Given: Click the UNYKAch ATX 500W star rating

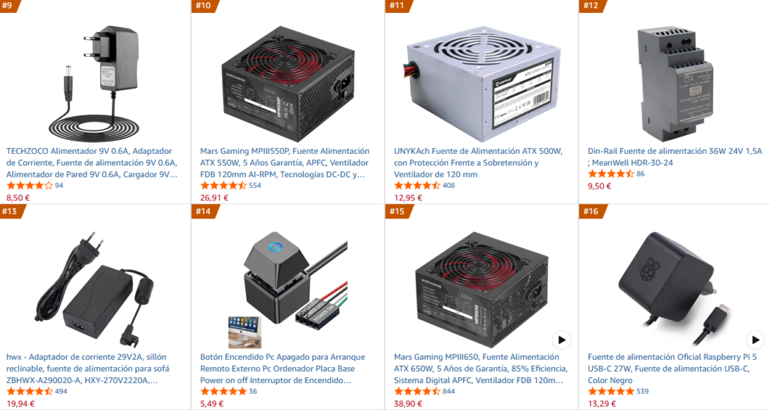Looking at the screenshot, I should click(417, 185).
